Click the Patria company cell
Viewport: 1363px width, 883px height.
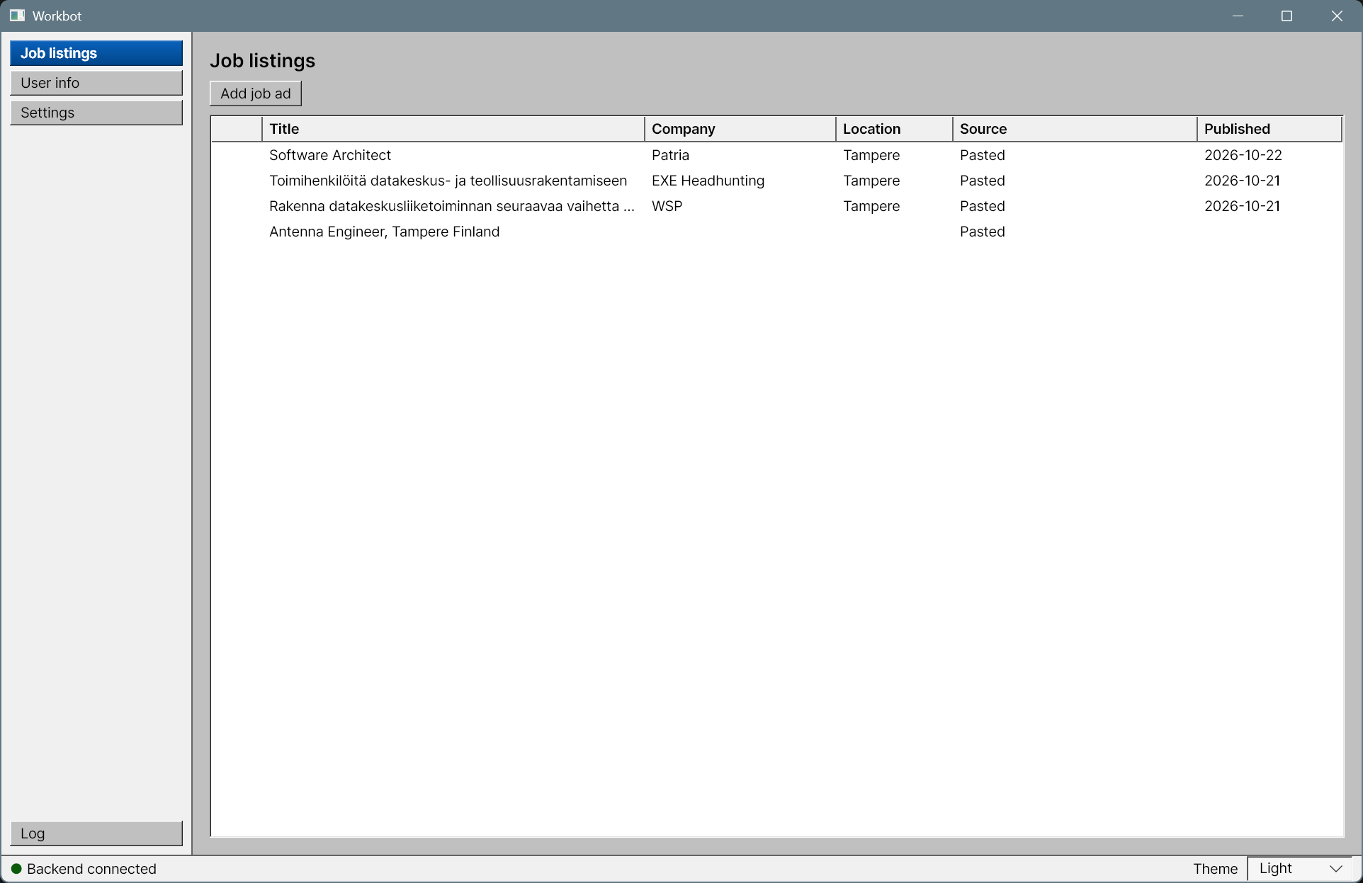click(670, 155)
